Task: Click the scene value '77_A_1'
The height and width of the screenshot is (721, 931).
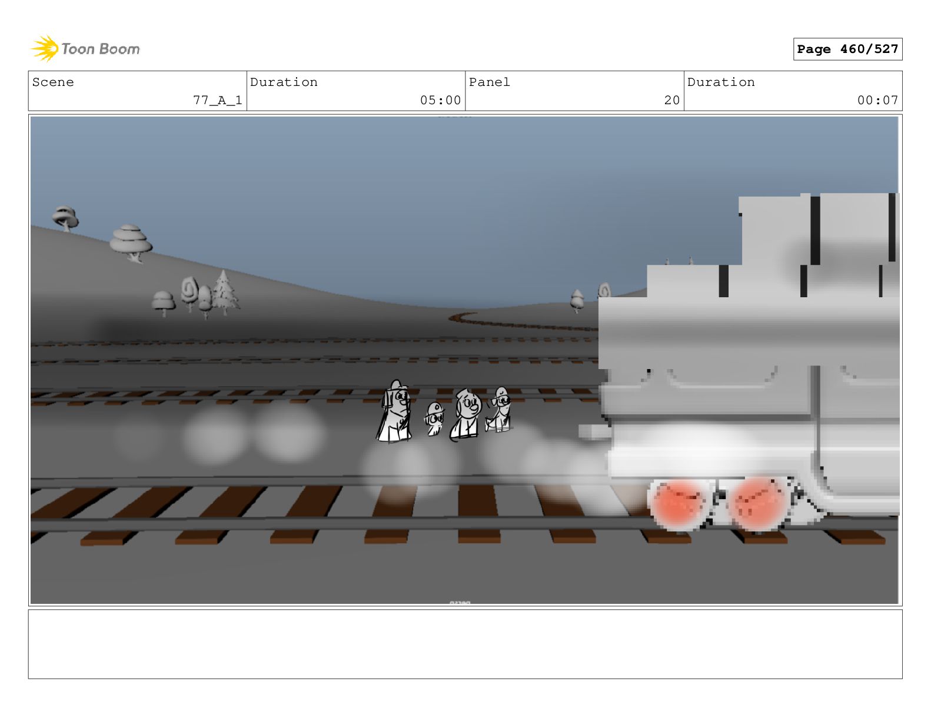Action: (218, 100)
